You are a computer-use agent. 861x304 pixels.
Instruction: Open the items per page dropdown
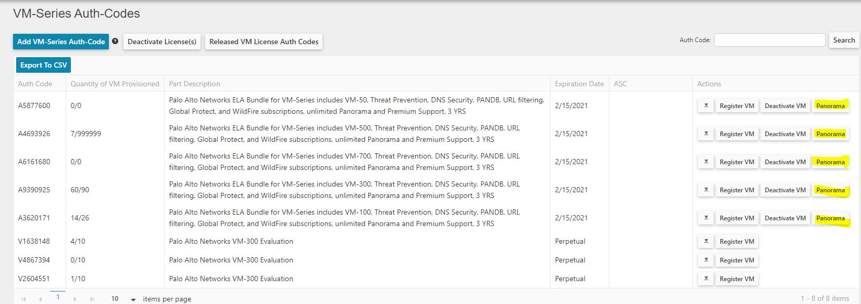pyautogui.click(x=133, y=299)
